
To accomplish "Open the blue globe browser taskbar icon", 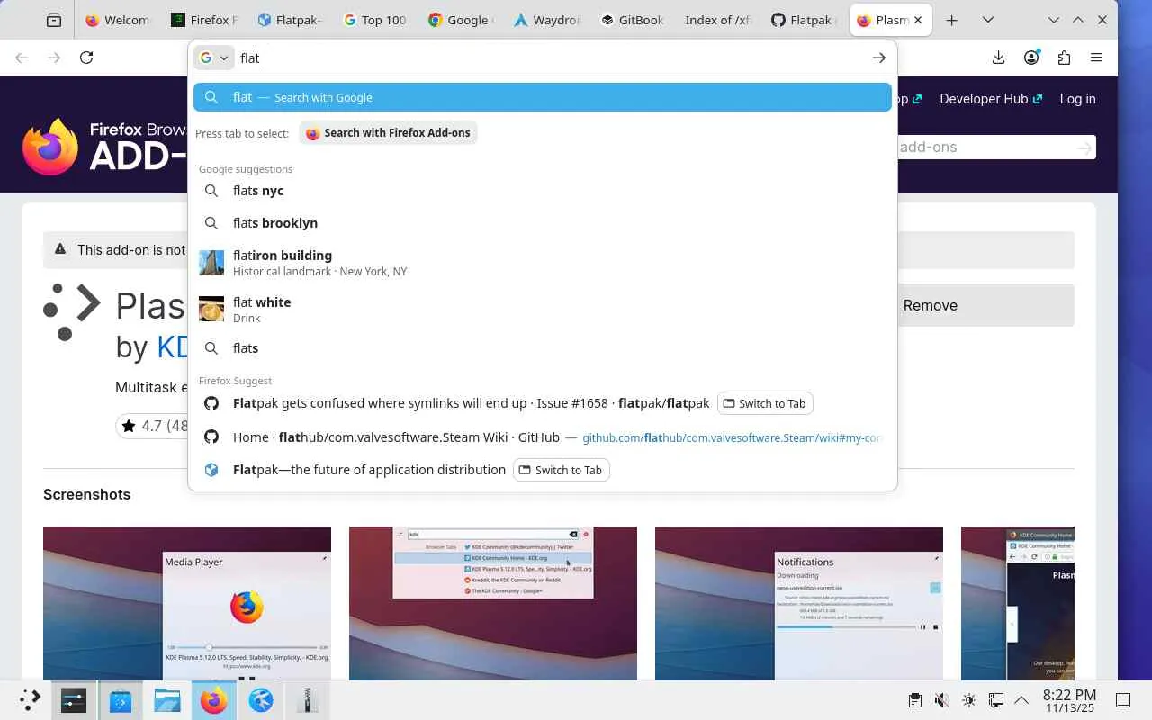I will 261,700.
